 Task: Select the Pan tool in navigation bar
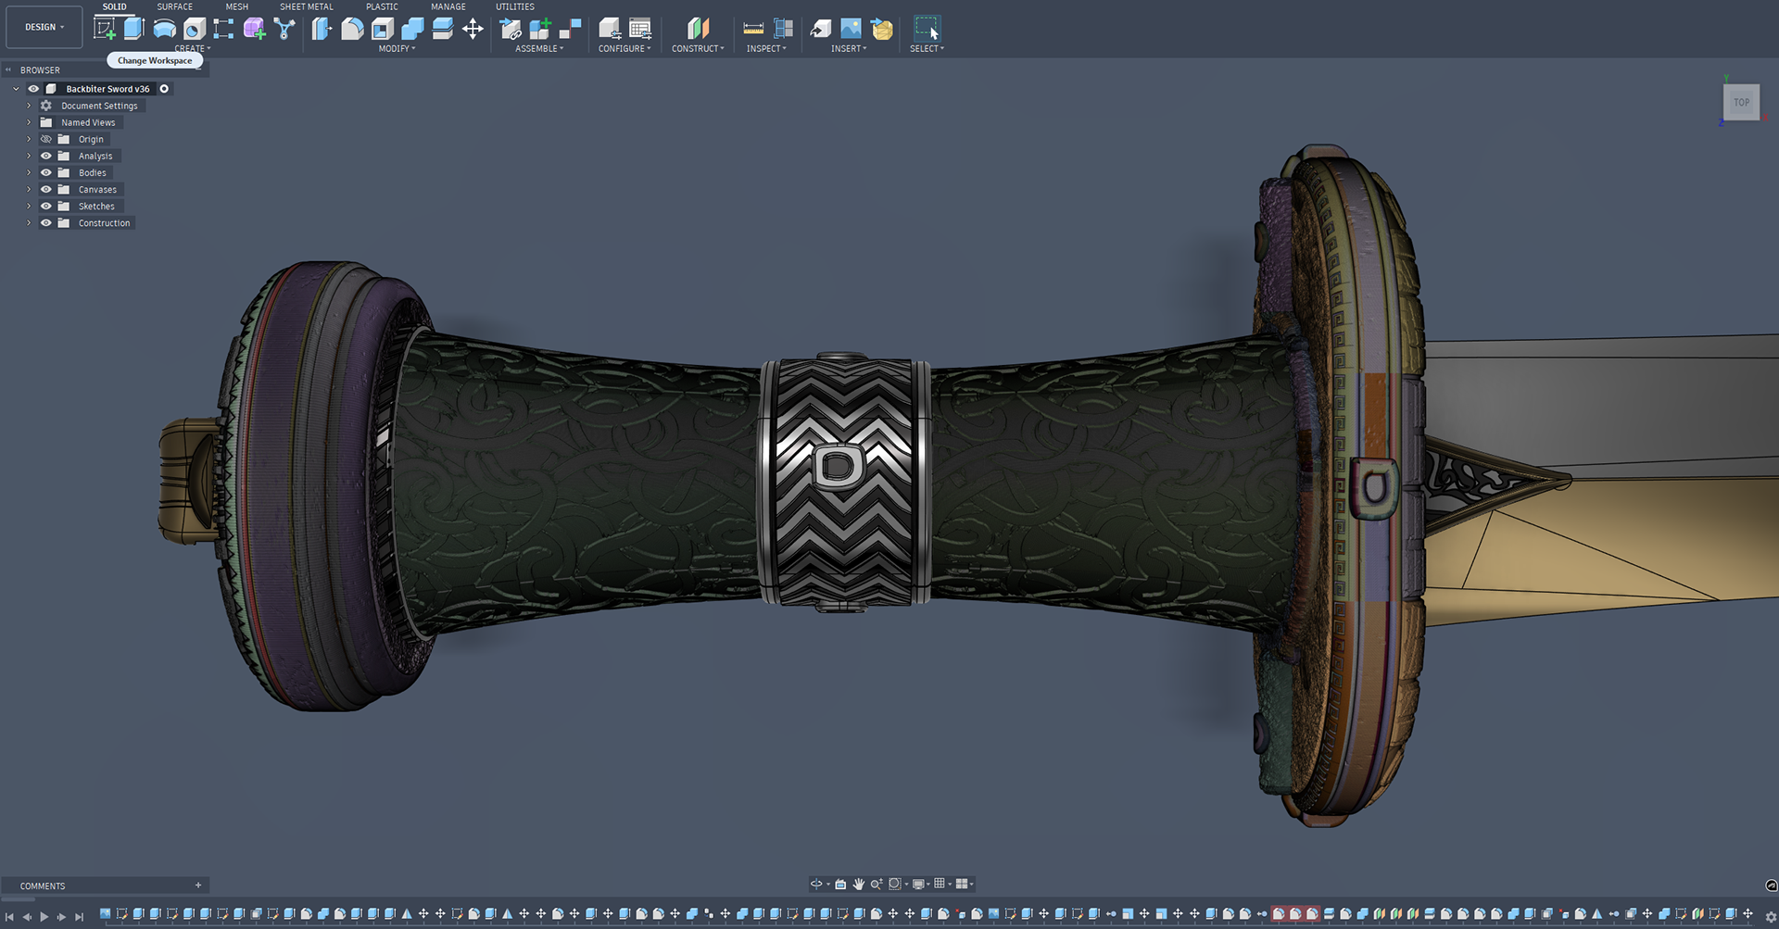coord(858,883)
